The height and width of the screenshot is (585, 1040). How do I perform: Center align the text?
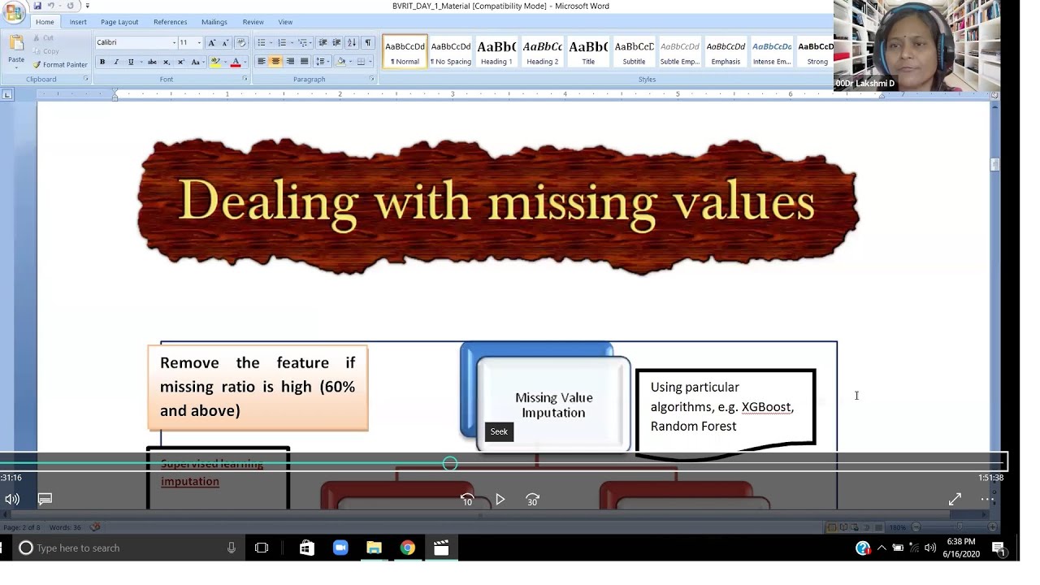pyautogui.click(x=275, y=62)
